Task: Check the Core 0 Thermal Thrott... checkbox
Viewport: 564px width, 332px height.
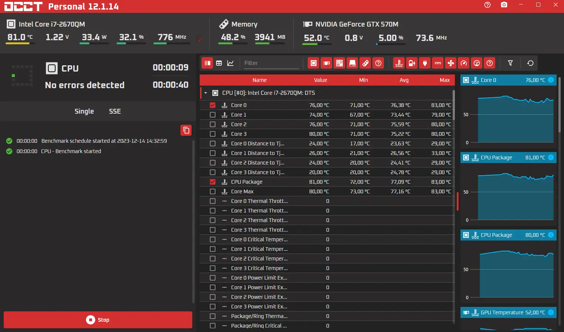Action: pos(213,201)
